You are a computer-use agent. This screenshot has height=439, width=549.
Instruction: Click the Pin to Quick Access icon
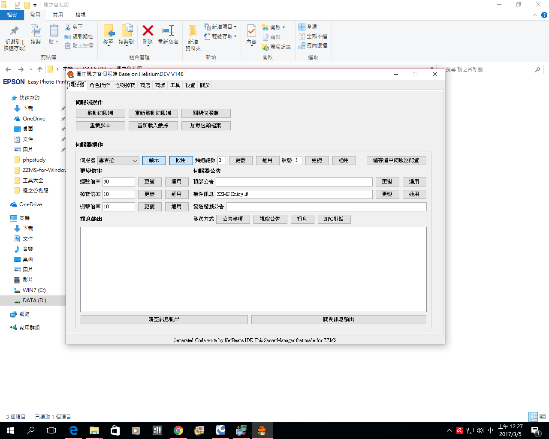point(15,30)
